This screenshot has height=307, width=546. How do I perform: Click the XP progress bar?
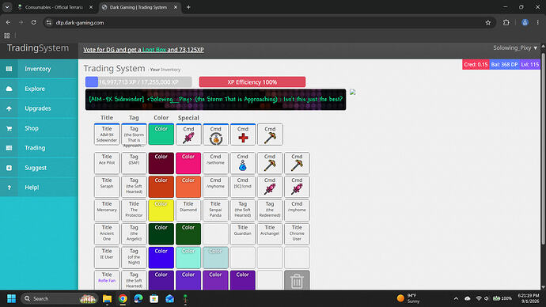pyautogui.click(x=138, y=82)
